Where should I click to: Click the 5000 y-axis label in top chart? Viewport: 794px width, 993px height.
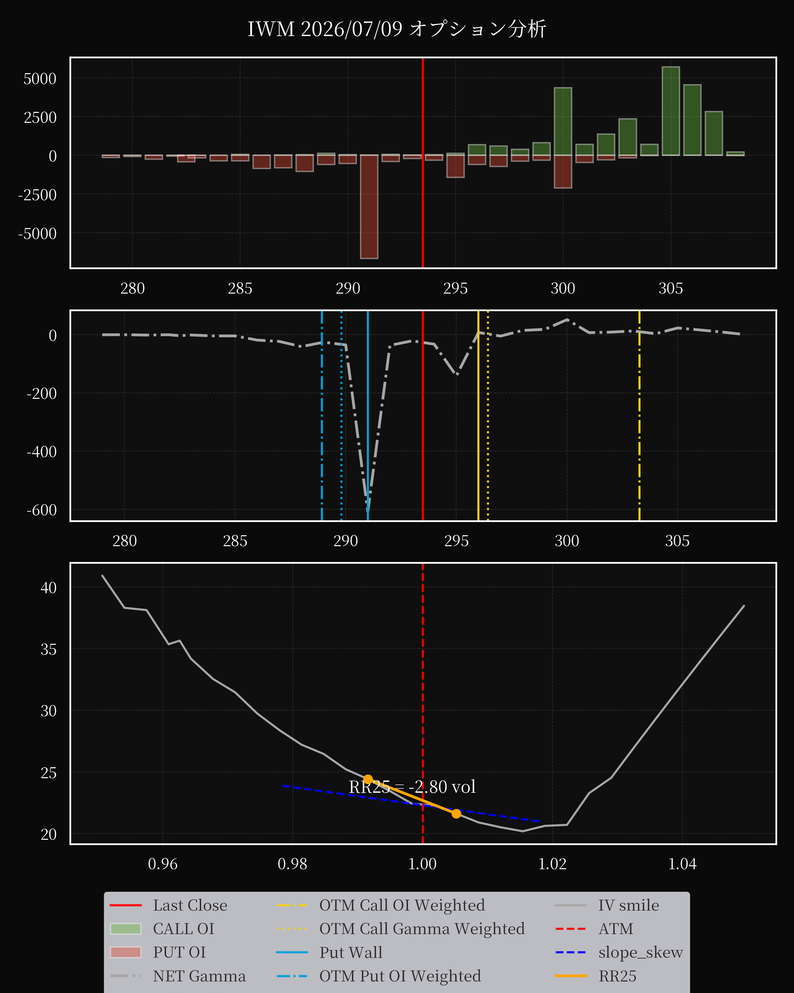pyautogui.click(x=40, y=79)
